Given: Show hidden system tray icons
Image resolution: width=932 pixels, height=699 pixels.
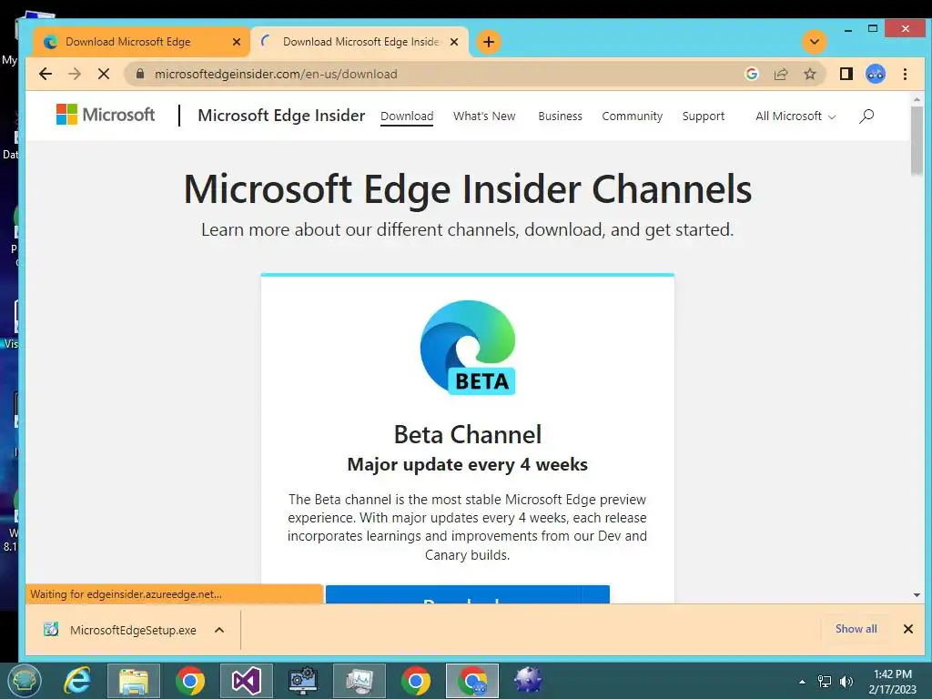Looking at the screenshot, I should click(802, 682).
